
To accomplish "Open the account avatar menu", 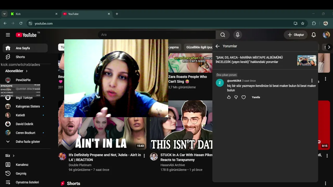I will pos(326,35).
